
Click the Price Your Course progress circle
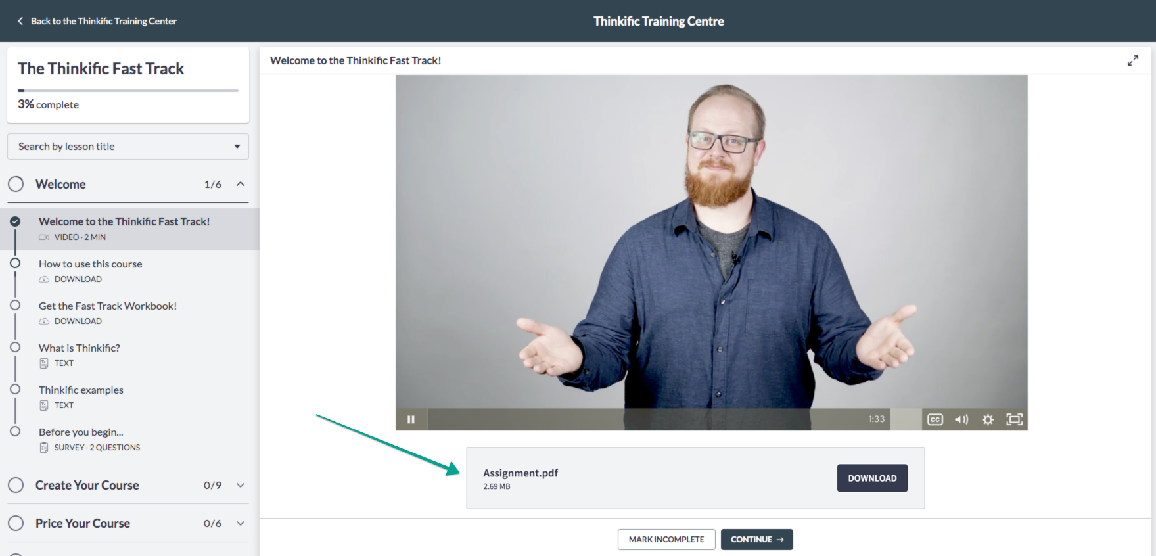pos(16,523)
